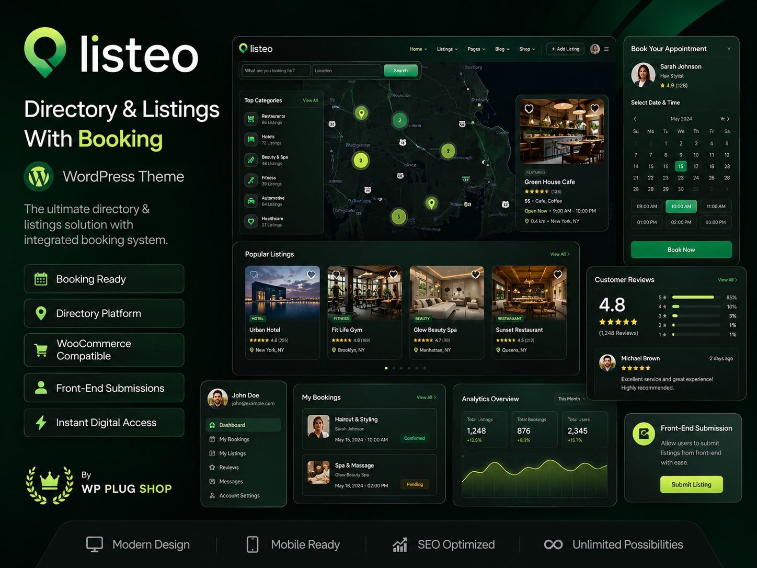Click the 5-star rating progress bar
Viewport: 757px width, 568px height.
[x=697, y=297]
